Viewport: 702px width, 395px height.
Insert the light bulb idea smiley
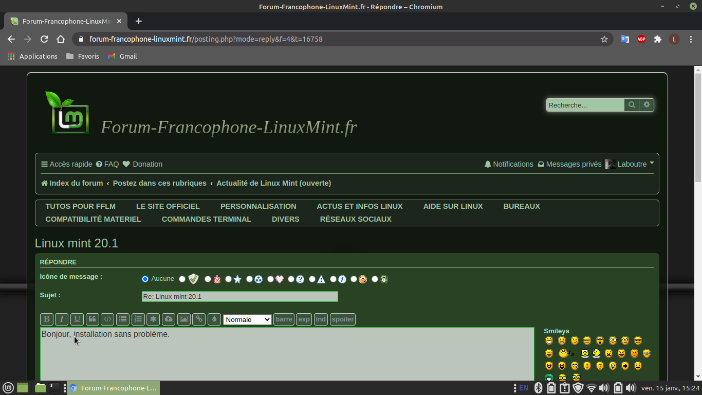(613, 366)
